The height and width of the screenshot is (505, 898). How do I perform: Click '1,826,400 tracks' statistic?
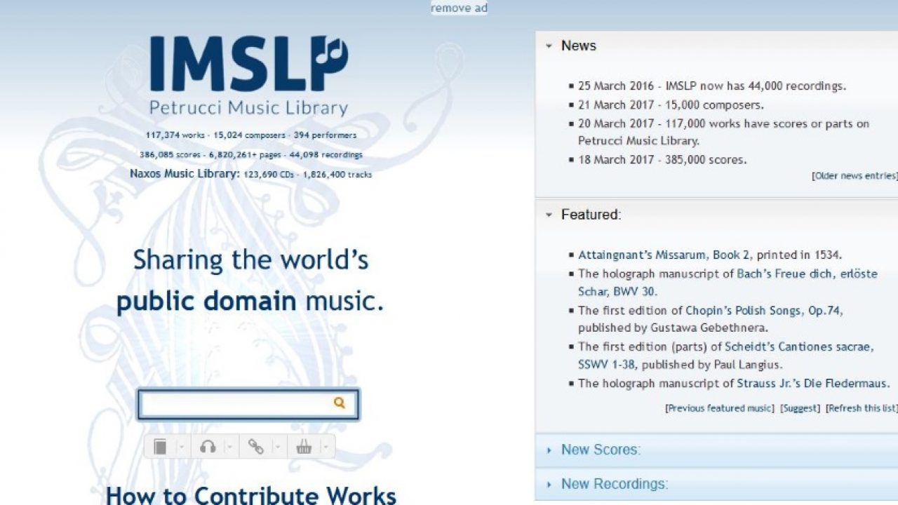click(337, 175)
